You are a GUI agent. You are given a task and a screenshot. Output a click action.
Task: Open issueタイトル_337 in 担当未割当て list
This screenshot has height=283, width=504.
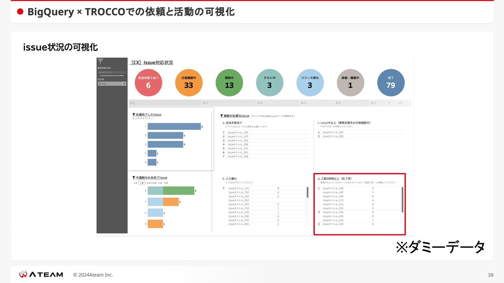pos(238,148)
